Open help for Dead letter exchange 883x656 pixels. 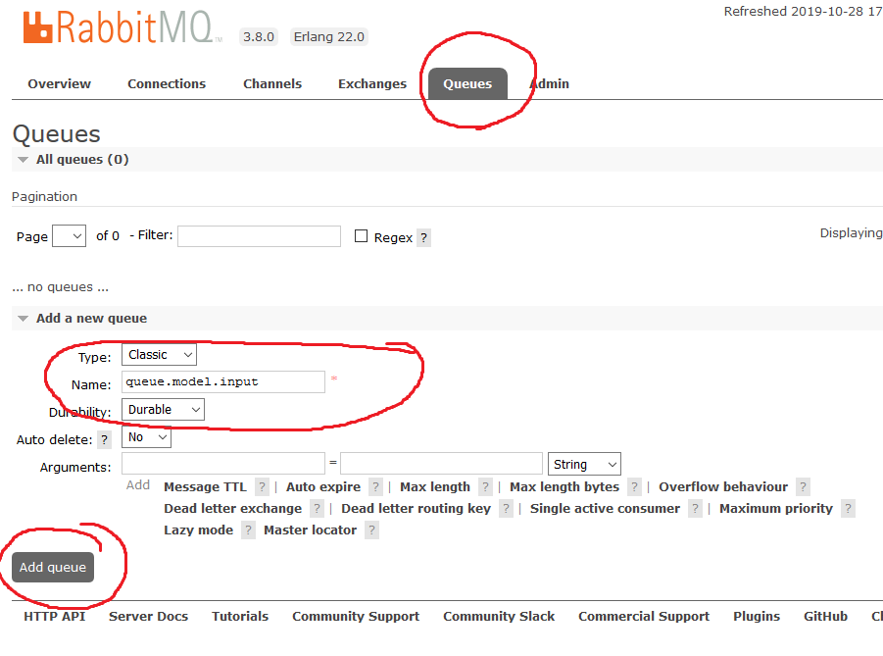click(318, 509)
